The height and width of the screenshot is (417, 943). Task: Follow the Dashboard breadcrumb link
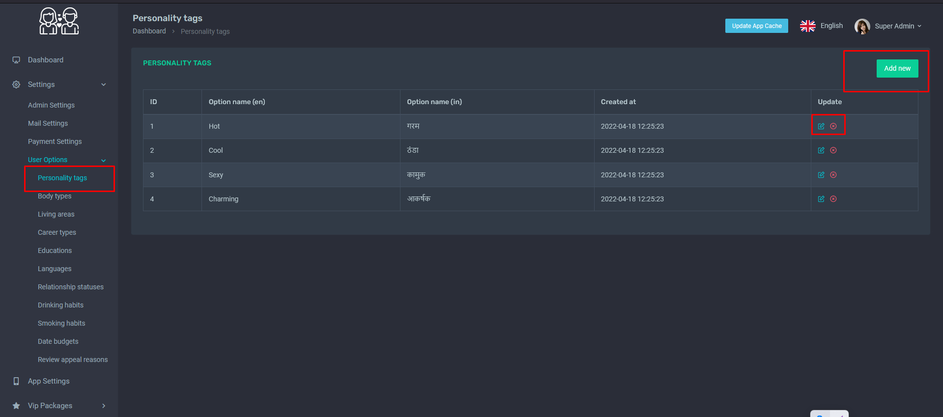pyautogui.click(x=149, y=31)
